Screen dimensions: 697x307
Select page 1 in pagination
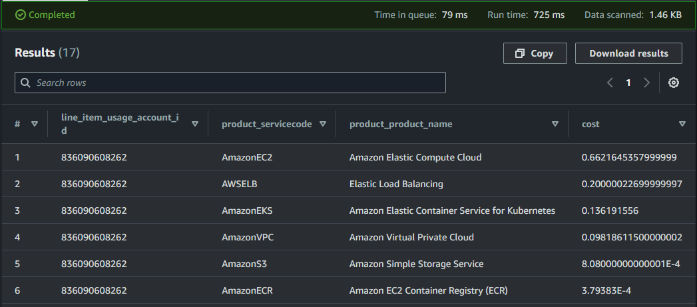pos(628,83)
